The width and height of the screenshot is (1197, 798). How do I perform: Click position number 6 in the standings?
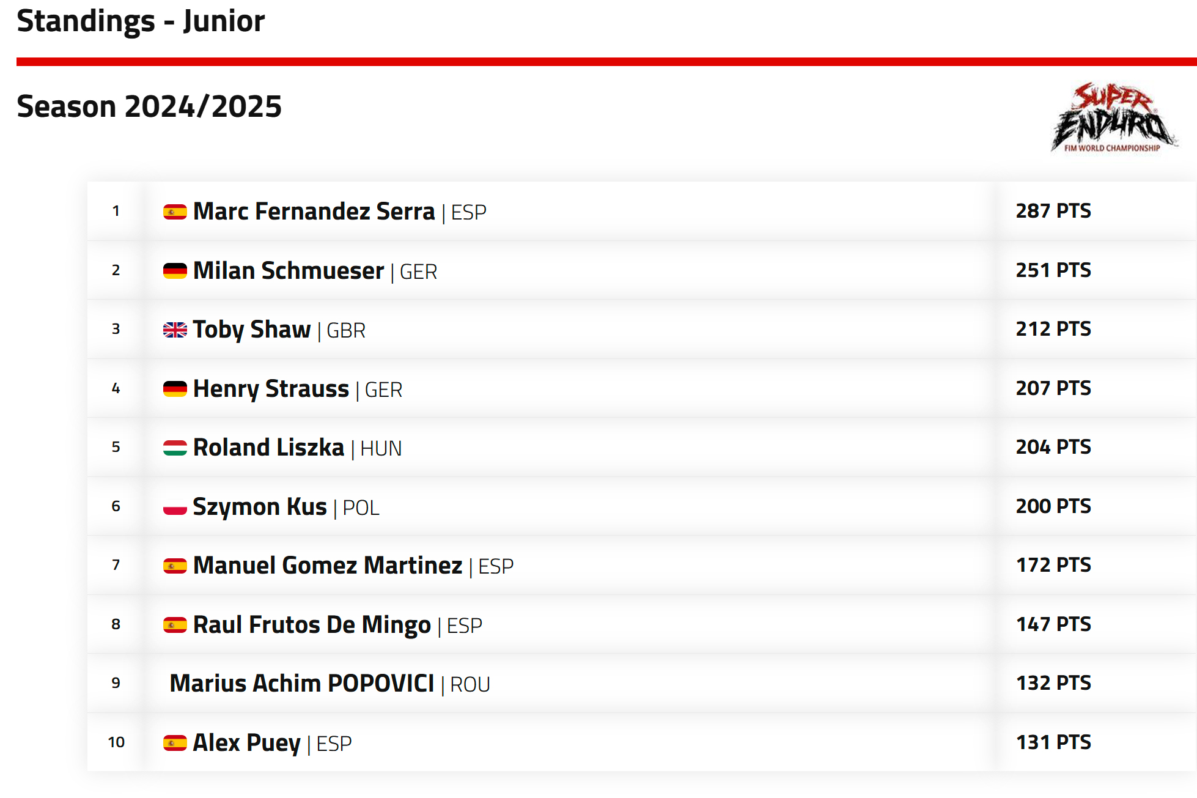(116, 506)
